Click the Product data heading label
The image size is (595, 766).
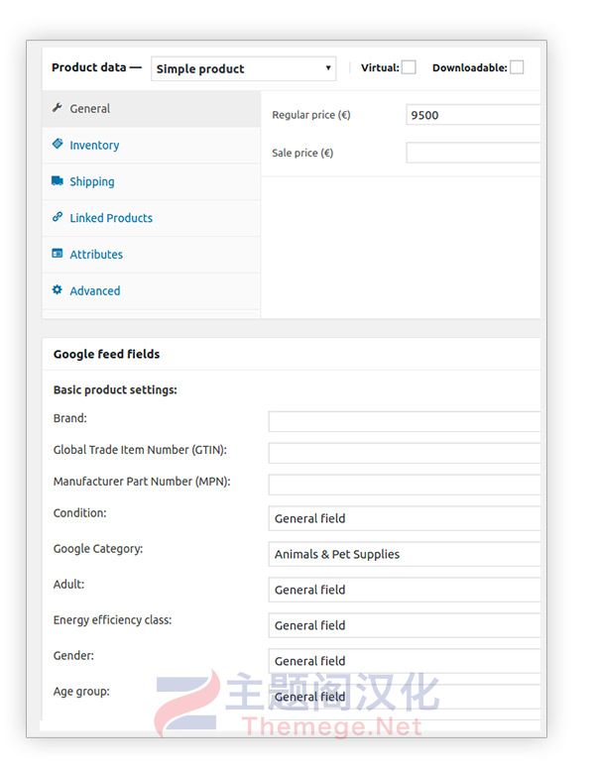pos(96,67)
